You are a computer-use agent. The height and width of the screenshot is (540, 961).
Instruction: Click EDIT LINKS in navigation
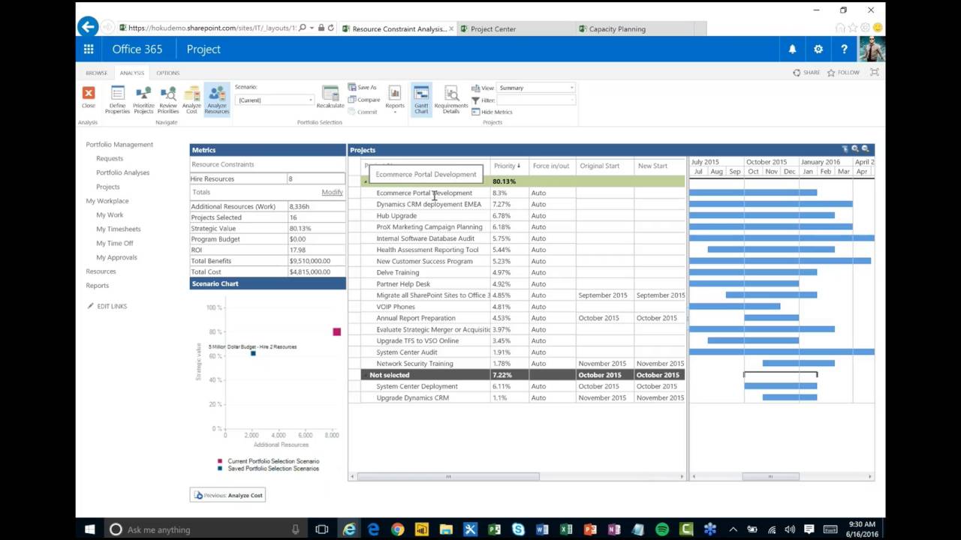pyautogui.click(x=107, y=306)
